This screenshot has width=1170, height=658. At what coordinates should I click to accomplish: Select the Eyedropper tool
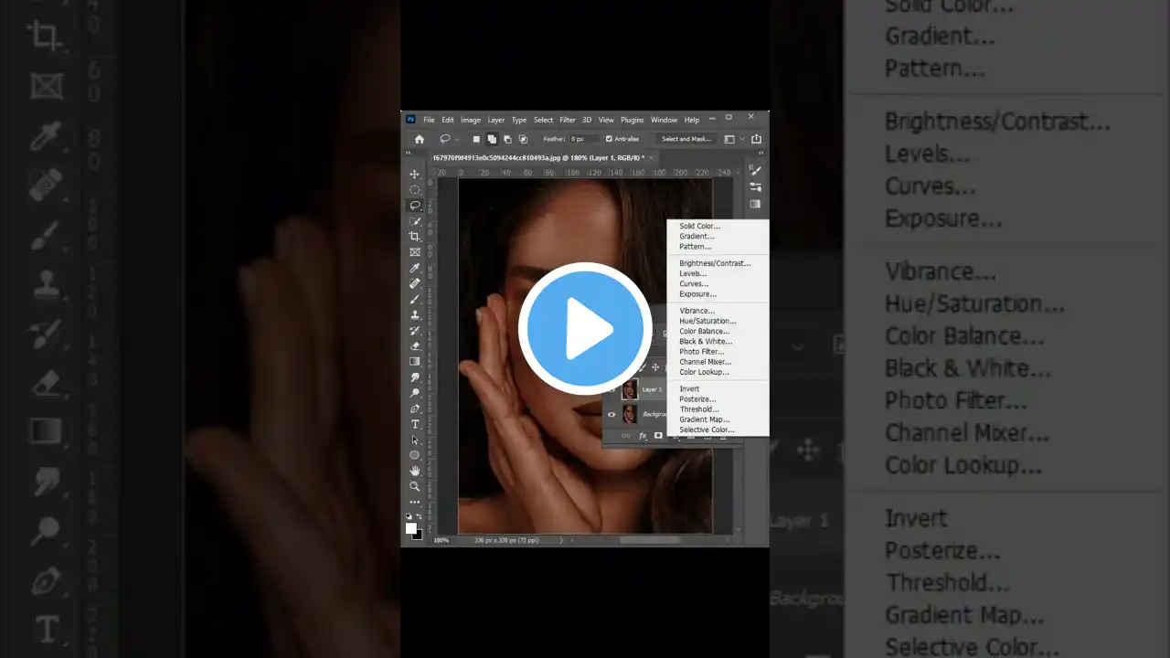pos(414,268)
